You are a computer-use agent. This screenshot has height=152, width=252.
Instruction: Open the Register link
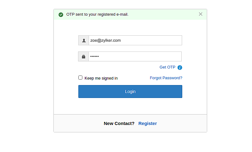pos(148,123)
